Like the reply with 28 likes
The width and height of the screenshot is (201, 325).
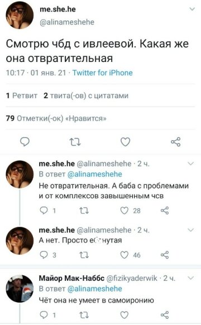[125, 211]
